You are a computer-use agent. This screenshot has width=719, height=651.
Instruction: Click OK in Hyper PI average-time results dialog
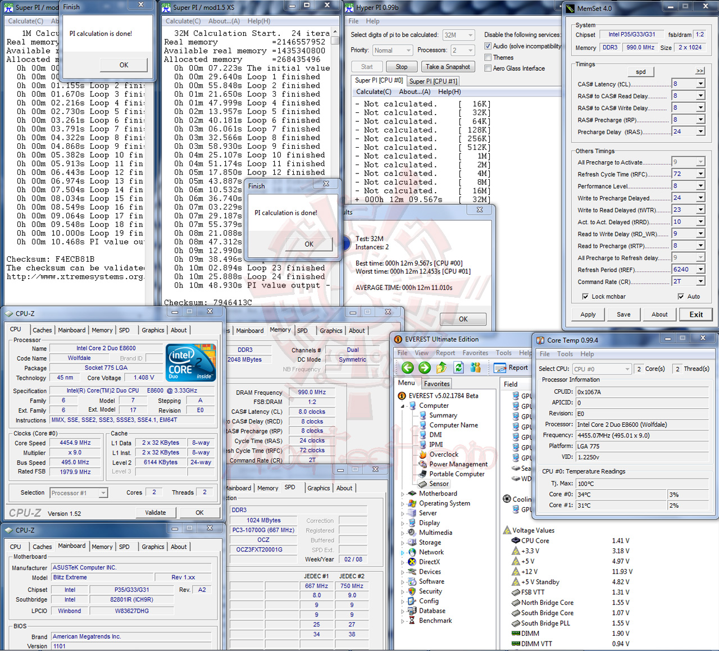[463, 319]
